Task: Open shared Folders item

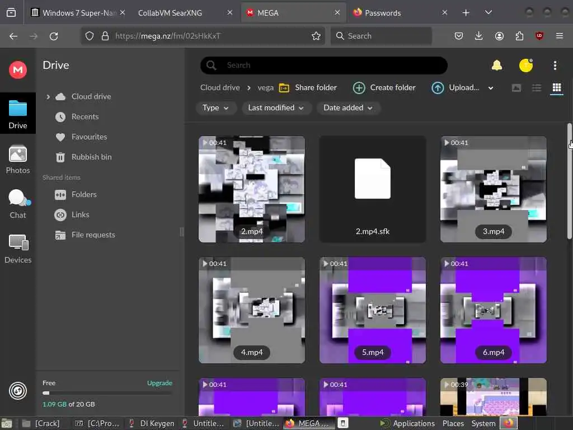Action: [x=84, y=194]
